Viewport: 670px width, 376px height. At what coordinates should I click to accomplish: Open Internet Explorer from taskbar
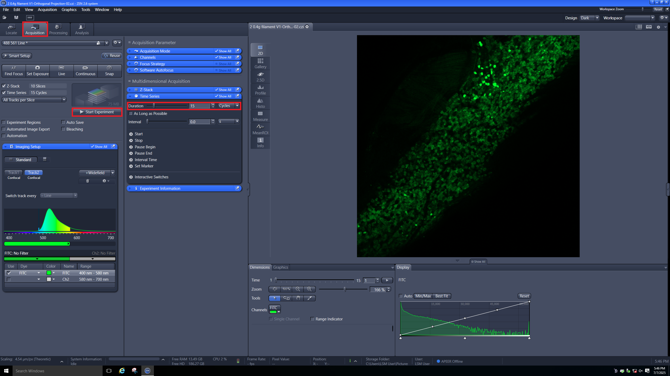122,371
